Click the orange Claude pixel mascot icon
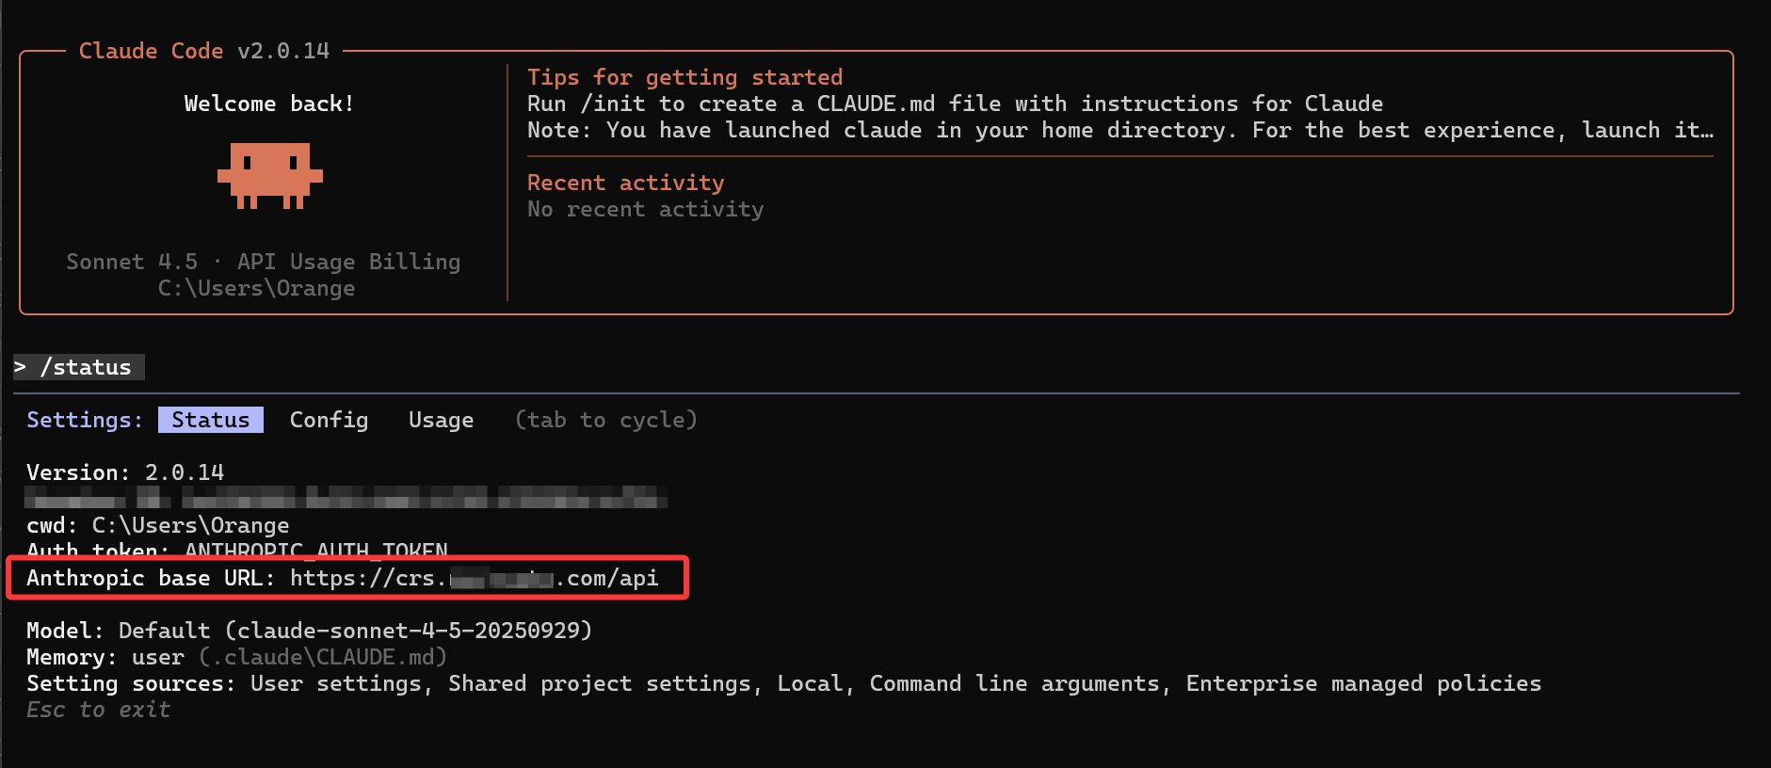The height and width of the screenshot is (768, 1771). point(270,175)
